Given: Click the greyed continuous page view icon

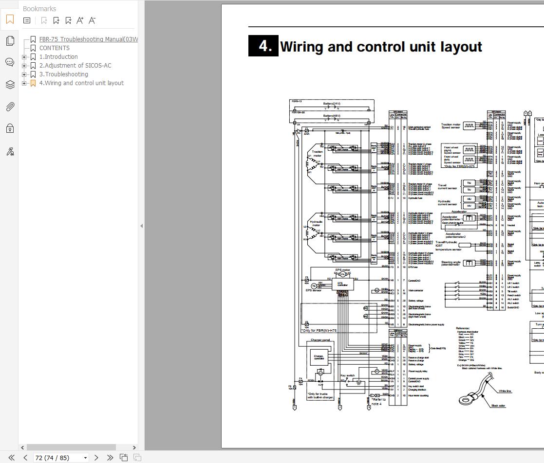Looking at the screenshot, I should click(x=137, y=458).
